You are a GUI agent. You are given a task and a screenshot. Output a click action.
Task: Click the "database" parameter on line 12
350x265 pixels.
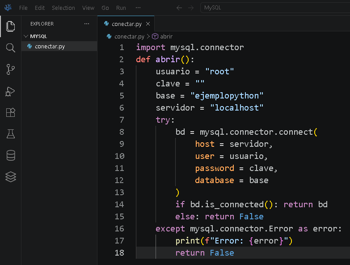[x=215, y=180]
